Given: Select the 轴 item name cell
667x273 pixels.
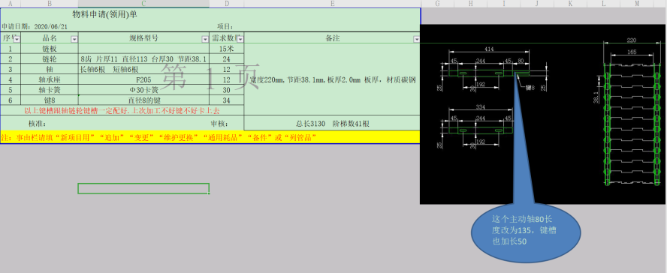Looking at the screenshot, I should 50,69.
